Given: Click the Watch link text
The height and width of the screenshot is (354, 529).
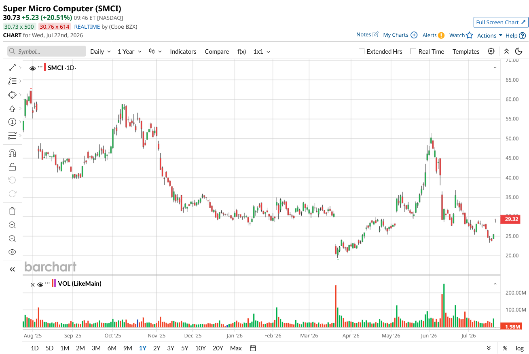Looking at the screenshot, I should (x=457, y=35).
